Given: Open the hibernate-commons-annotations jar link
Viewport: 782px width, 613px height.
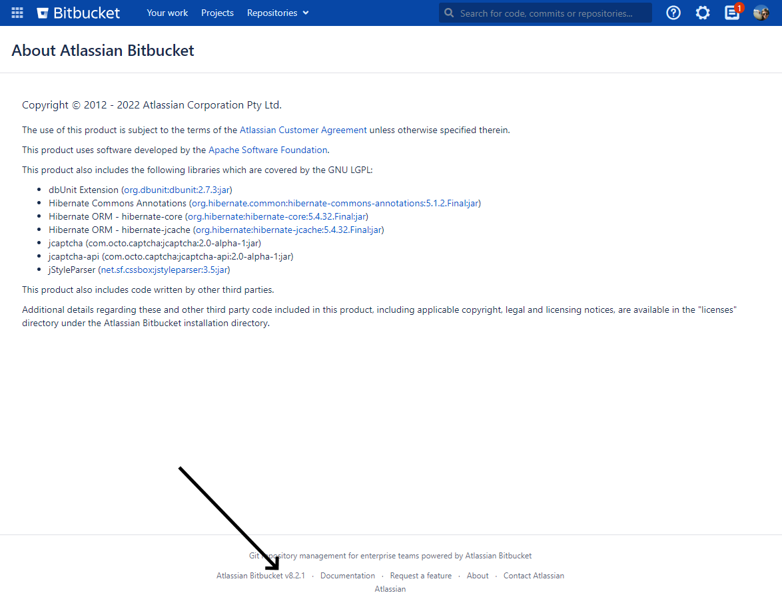Looking at the screenshot, I should pos(335,204).
